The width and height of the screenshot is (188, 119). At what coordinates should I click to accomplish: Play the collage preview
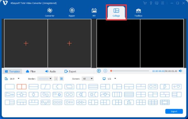99,71
